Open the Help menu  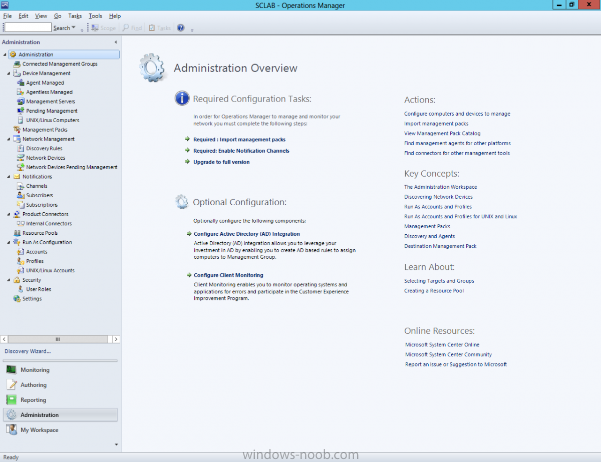(x=115, y=16)
